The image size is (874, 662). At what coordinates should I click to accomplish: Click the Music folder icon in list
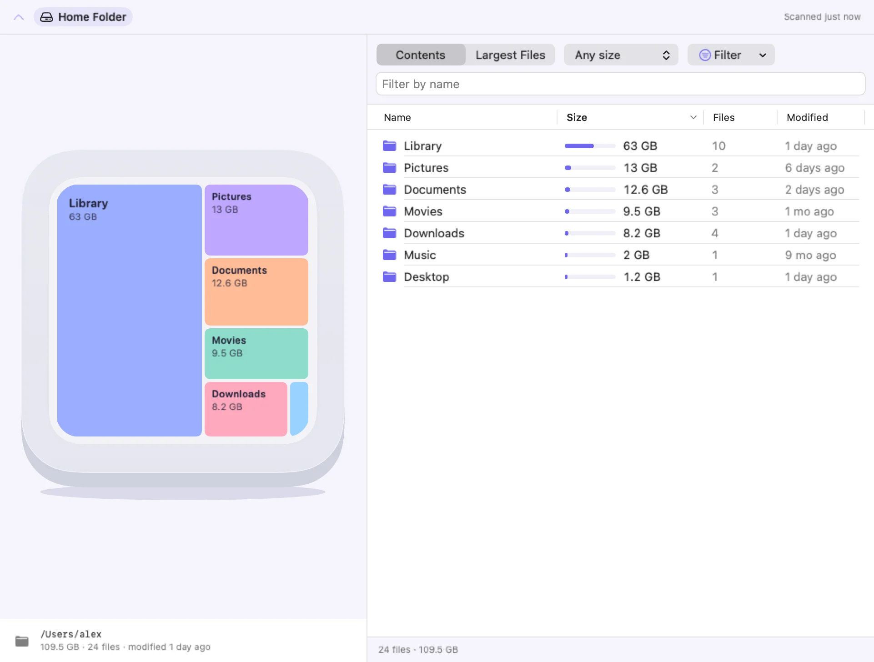tap(389, 255)
